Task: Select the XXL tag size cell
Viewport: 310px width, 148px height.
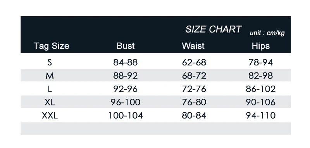Action: click(50, 115)
